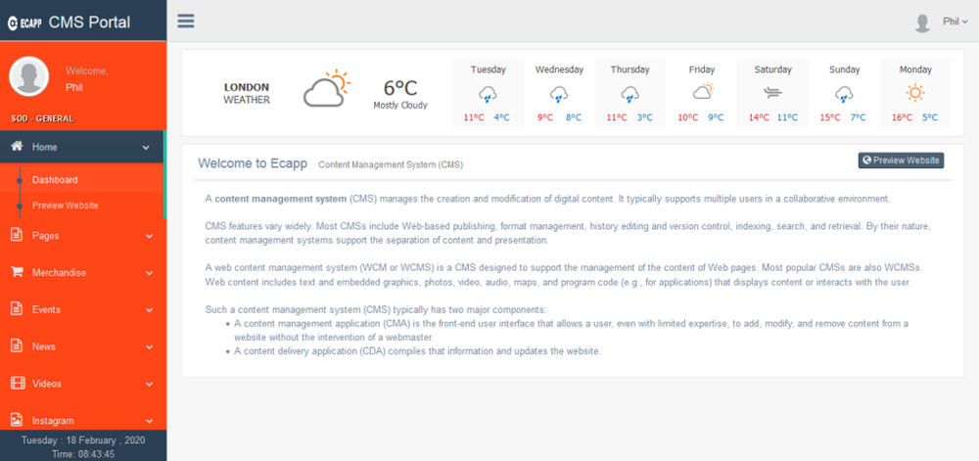This screenshot has height=461, width=979.
Task: Click the CMS Portal title
Action: pos(89,23)
